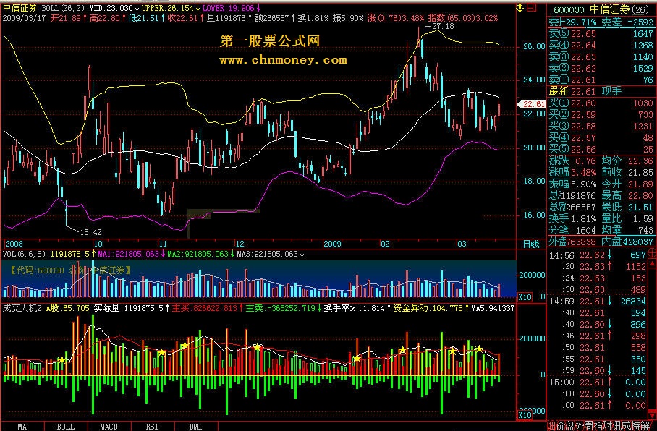Open the 盘 tab in bottom-right tab strip
This screenshot has width=657, height=431.
tap(570, 426)
